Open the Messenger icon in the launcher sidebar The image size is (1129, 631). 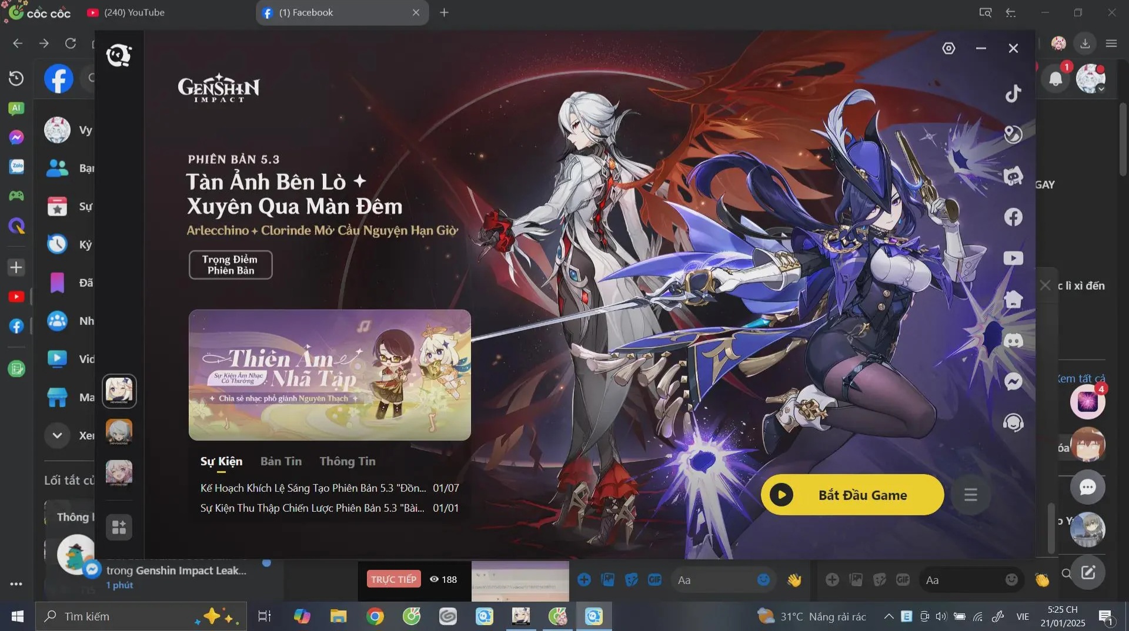pos(1013,382)
